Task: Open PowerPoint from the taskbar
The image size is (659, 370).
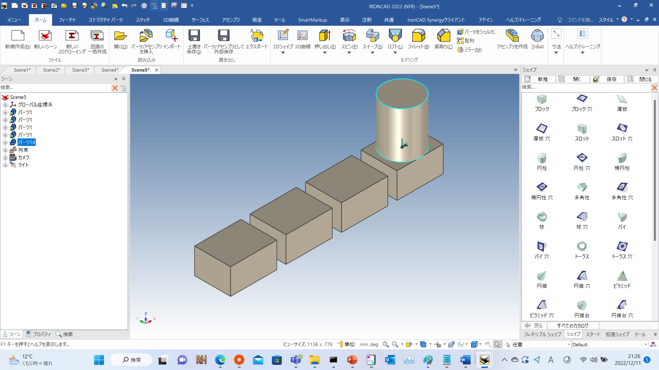Action: coord(351,360)
